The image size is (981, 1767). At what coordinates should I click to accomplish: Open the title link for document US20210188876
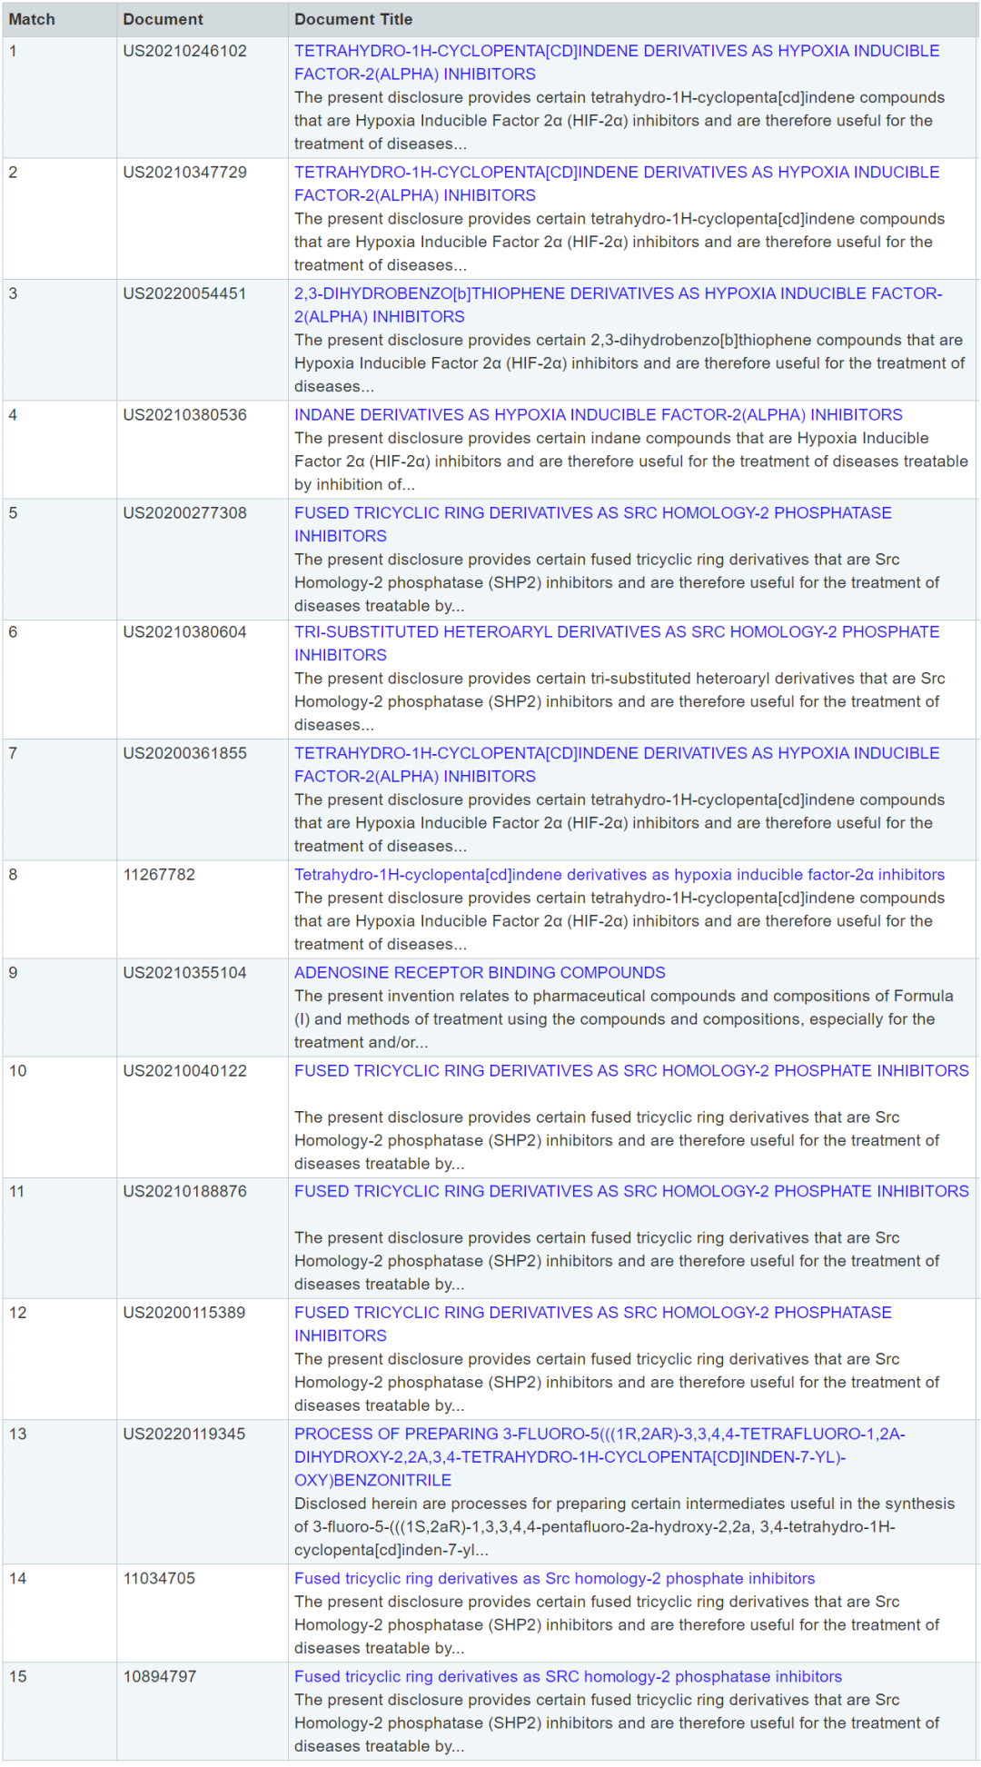click(x=631, y=1191)
